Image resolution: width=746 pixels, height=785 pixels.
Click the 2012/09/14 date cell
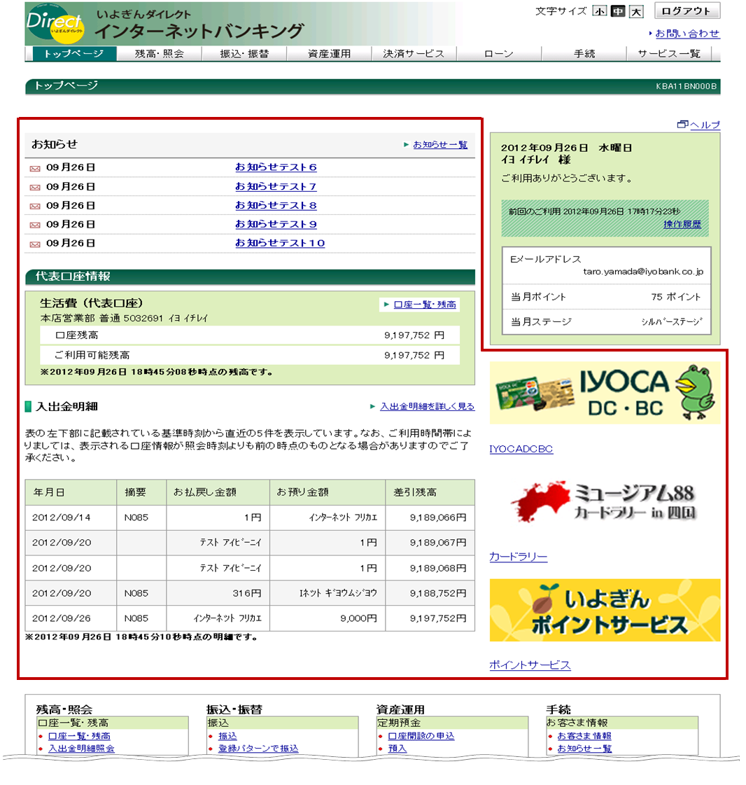coord(71,517)
